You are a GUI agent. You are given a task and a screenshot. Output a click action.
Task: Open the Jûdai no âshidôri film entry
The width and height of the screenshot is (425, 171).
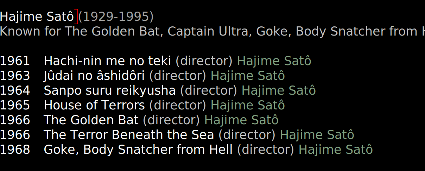[x=94, y=76]
